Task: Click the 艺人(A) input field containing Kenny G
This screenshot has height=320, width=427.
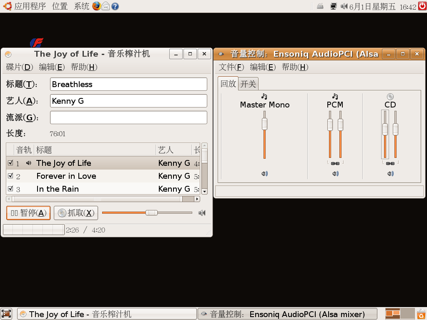Action: coord(128,101)
